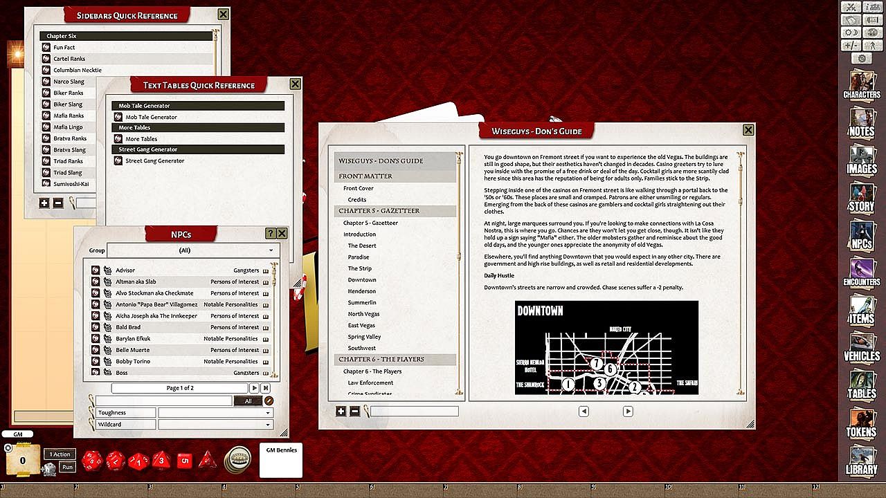The width and height of the screenshot is (886, 498).
Task: Click the GM Bennies box
Action: coord(281,460)
